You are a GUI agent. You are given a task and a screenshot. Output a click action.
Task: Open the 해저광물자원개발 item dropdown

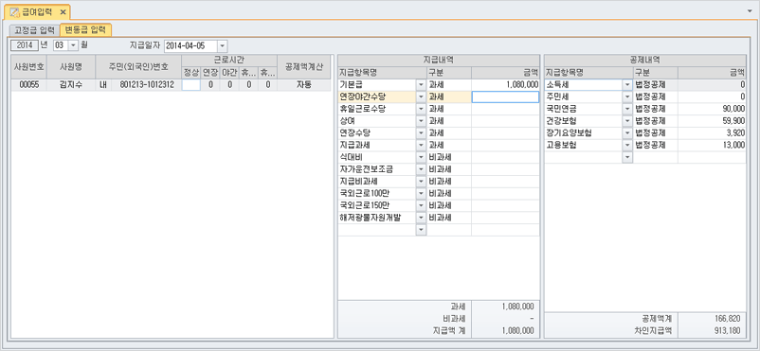(x=421, y=218)
